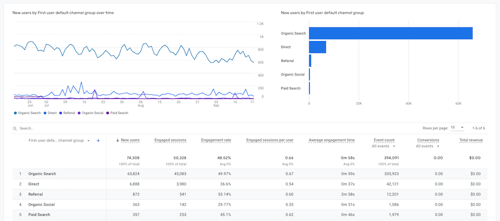
Task: Open the Rows per page dropdown
Action: tap(457, 127)
